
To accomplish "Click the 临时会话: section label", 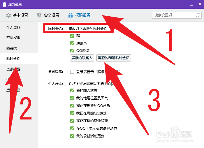I will click(x=55, y=29).
